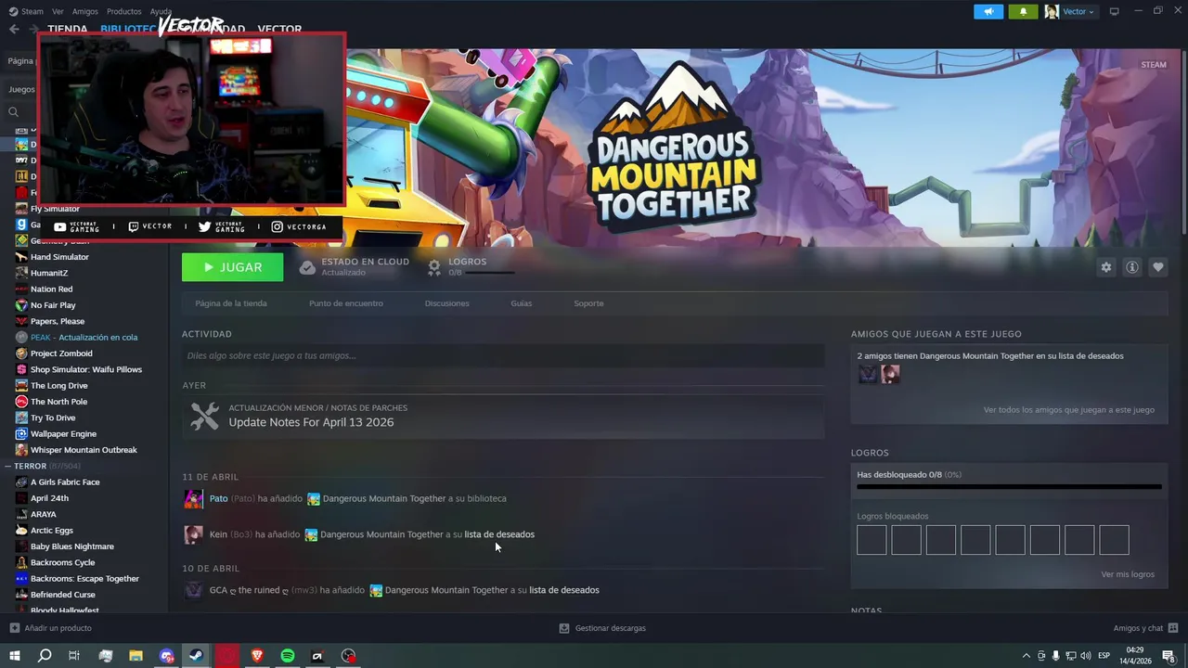The height and width of the screenshot is (668, 1188).
Task: Select Whisper Mountain Outbreak game
Action: point(84,450)
